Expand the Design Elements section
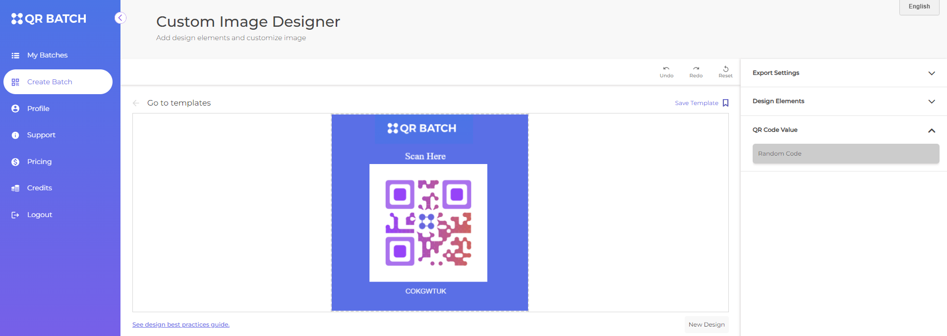The width and height of the screenshot is (947, 336). tap(844, 101)
